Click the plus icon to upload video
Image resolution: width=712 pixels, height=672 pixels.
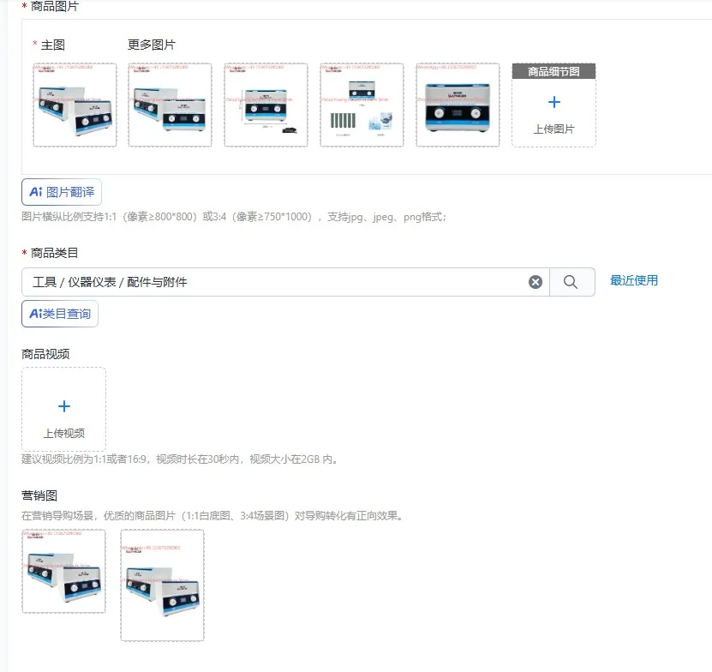coord(64,406)
